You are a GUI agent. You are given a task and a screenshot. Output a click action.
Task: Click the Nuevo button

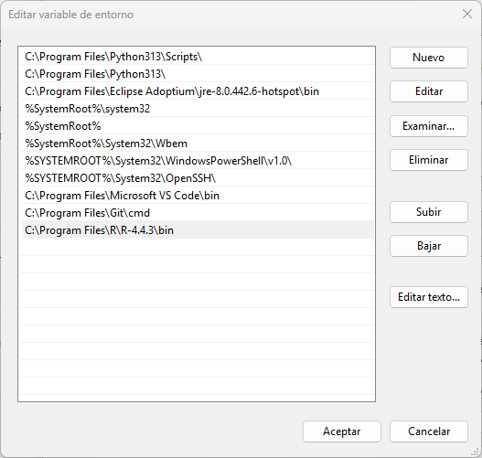429,58
